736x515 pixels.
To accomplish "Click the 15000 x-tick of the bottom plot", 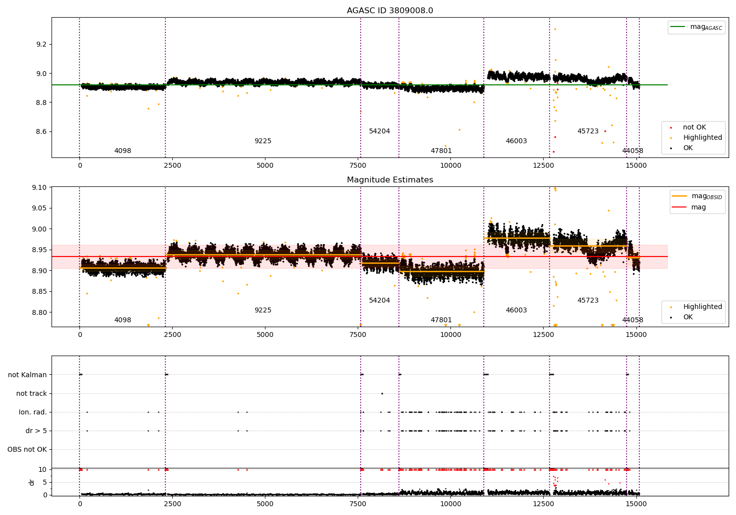I will click(636, 504).
